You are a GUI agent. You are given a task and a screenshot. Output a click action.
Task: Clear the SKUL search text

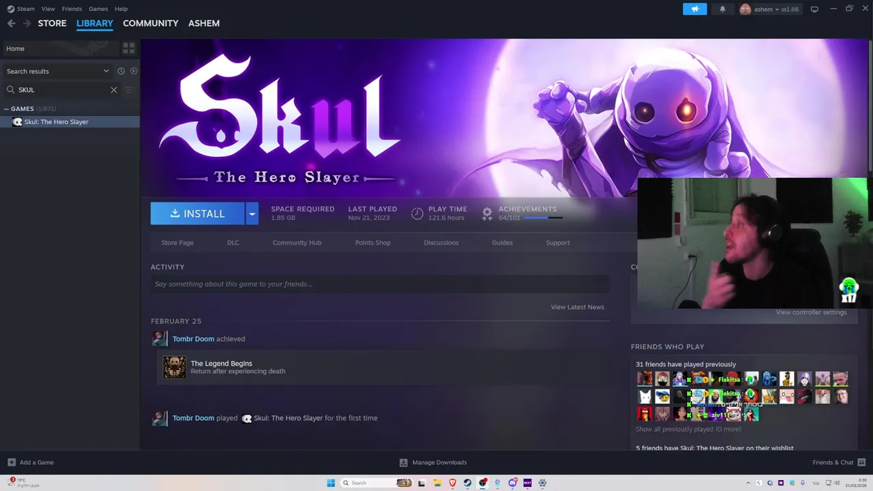click(x=114, y=90)
